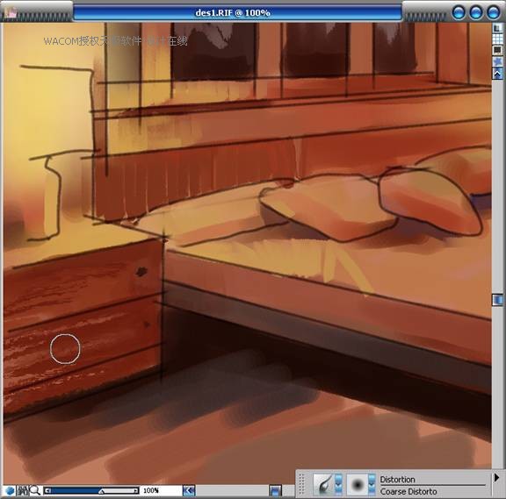Screen dimensions: 506x499
Task: Click the vertical scrollbar thumb on right
Action: pos(497,300)
